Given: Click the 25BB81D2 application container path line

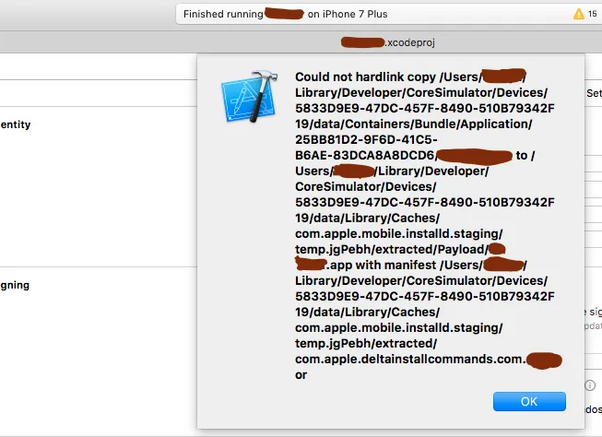Looking at the screenshot, I should [x=366, y=139].
